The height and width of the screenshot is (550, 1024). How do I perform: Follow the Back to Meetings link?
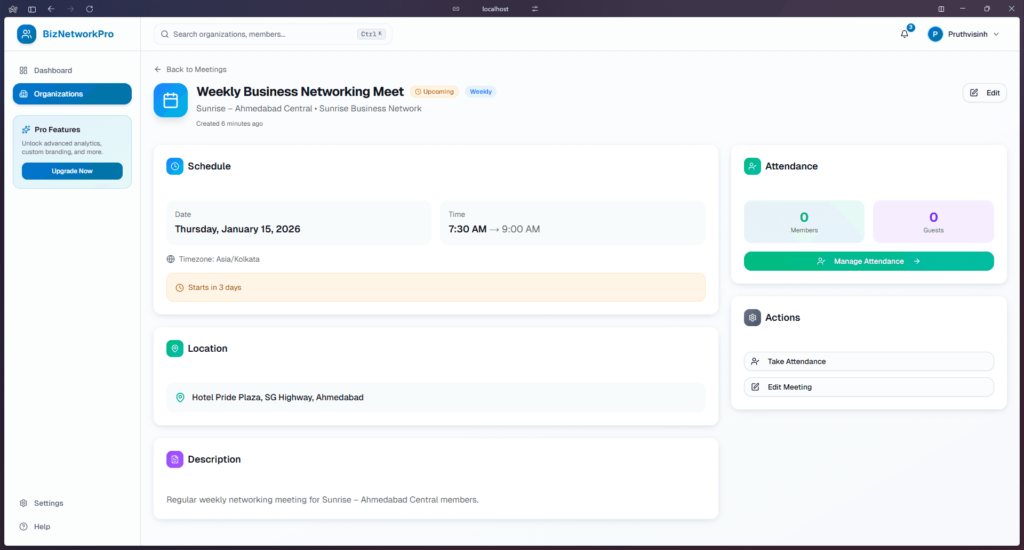click(190, 69)
